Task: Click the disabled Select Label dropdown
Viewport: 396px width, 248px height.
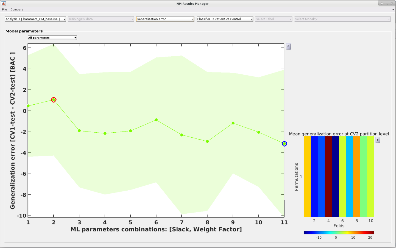Action: (x=274, y=19)
